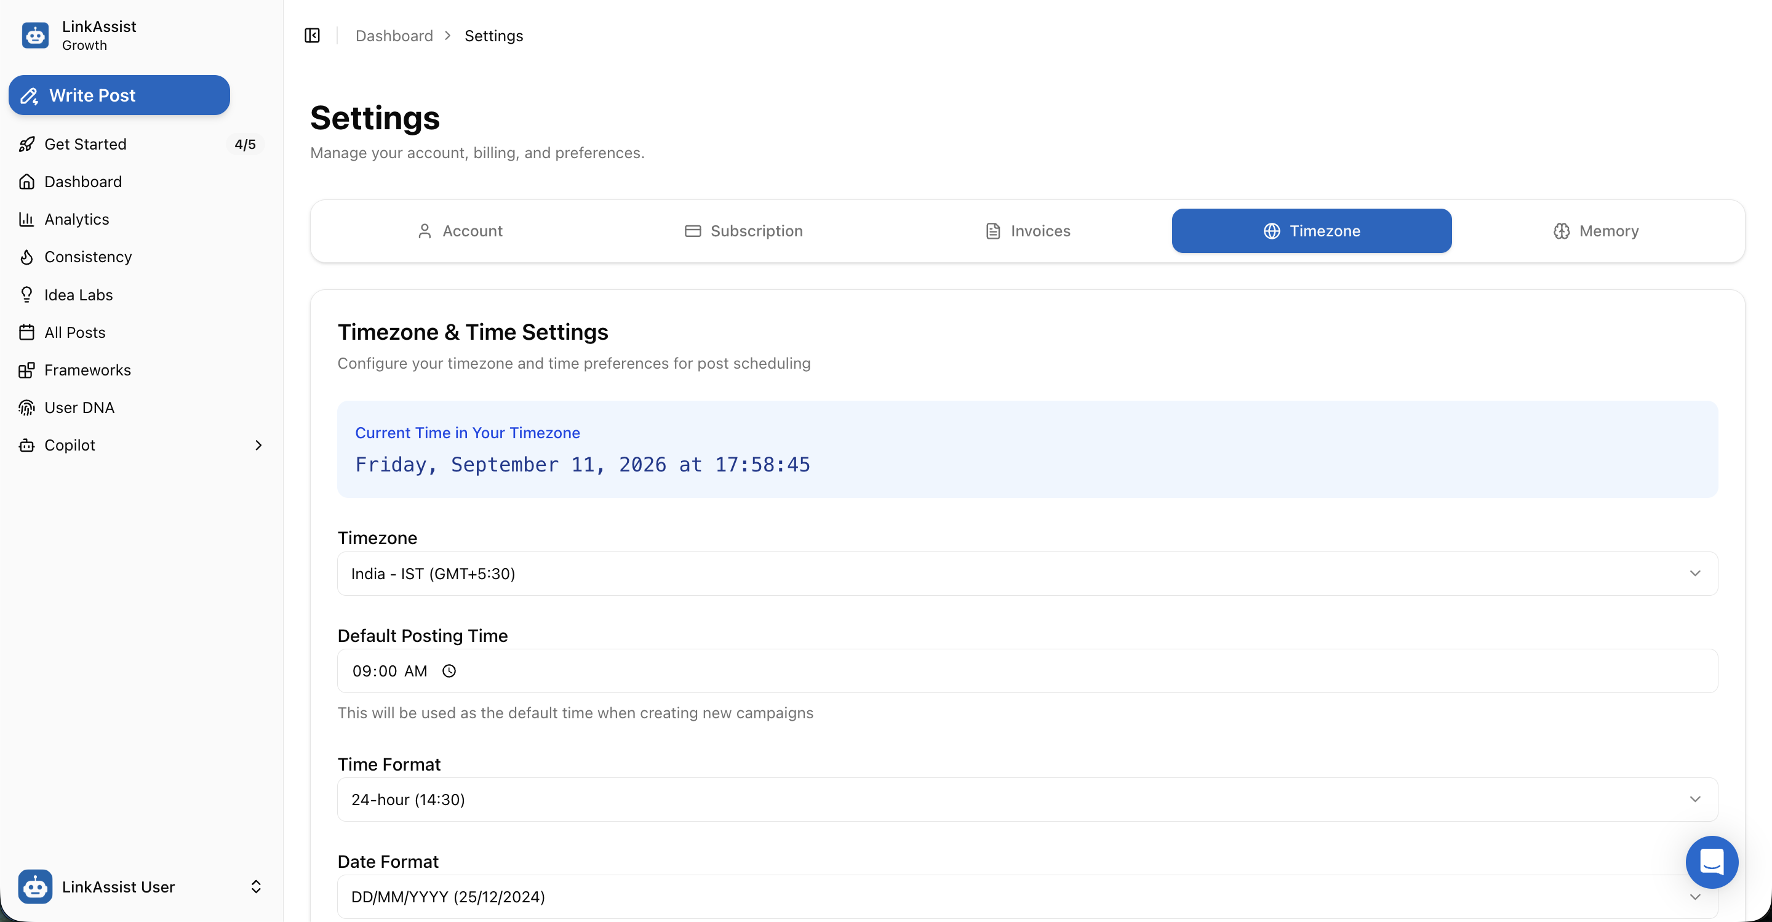Image resolution: width=1772 pixels, height=922 pixels.
Task: Open the Account settings tab
Action: point(460,231)
